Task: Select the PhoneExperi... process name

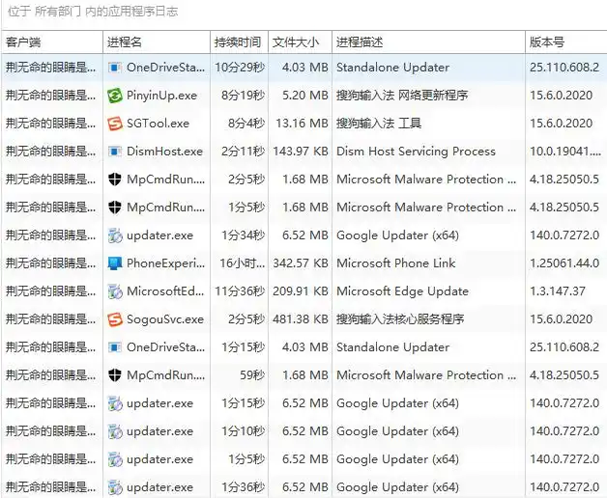Action: (165, 263)
